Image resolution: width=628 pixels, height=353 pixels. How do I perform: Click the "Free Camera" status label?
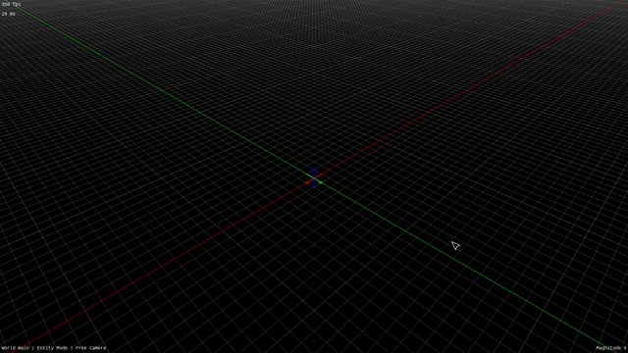tap(91, 348)
